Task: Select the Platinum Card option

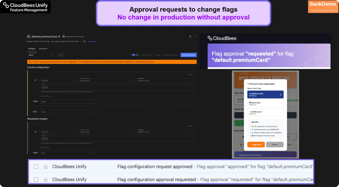Action: click(x=265, y=94)
